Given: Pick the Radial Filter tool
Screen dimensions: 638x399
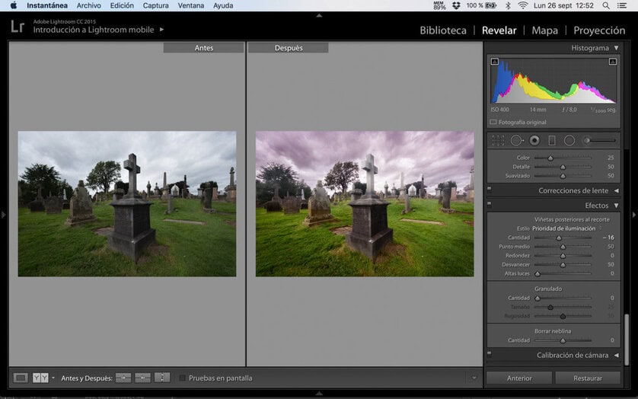Looking at the screenshot, I should [x=569, y=140].
